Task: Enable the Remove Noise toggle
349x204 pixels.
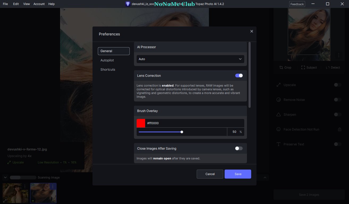Action: pos(338,100)
